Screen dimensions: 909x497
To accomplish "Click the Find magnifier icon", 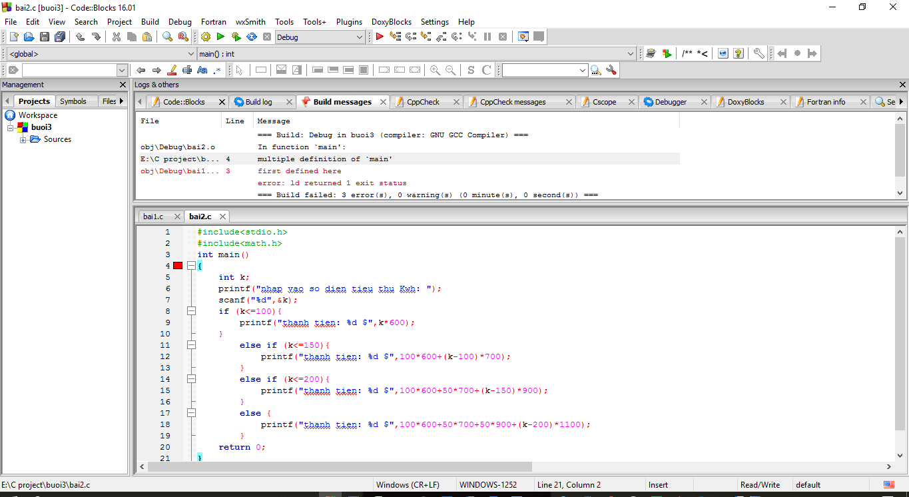I will tap(167, 37).
